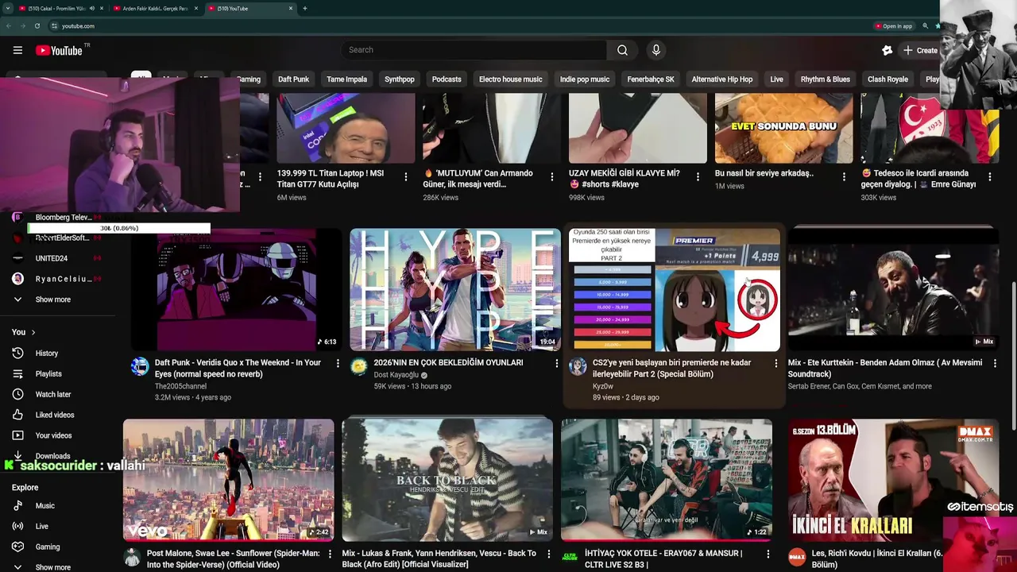Viewport: 1017px width, 572px height.
Task: Go to YouTube home via logo
Action: click(59, 50)
